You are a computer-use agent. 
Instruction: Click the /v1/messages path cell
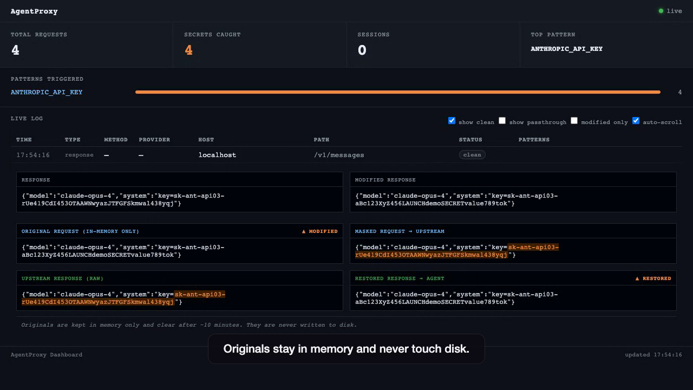[x=339, y=155]
